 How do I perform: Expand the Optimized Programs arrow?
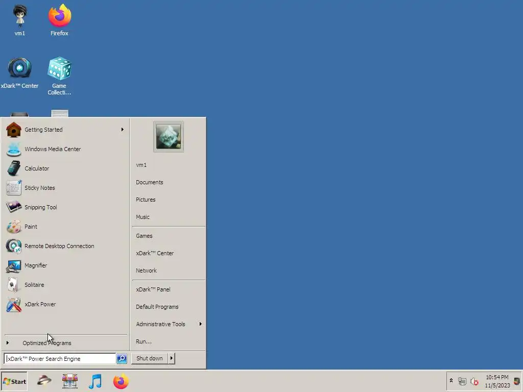click(7, 342)
